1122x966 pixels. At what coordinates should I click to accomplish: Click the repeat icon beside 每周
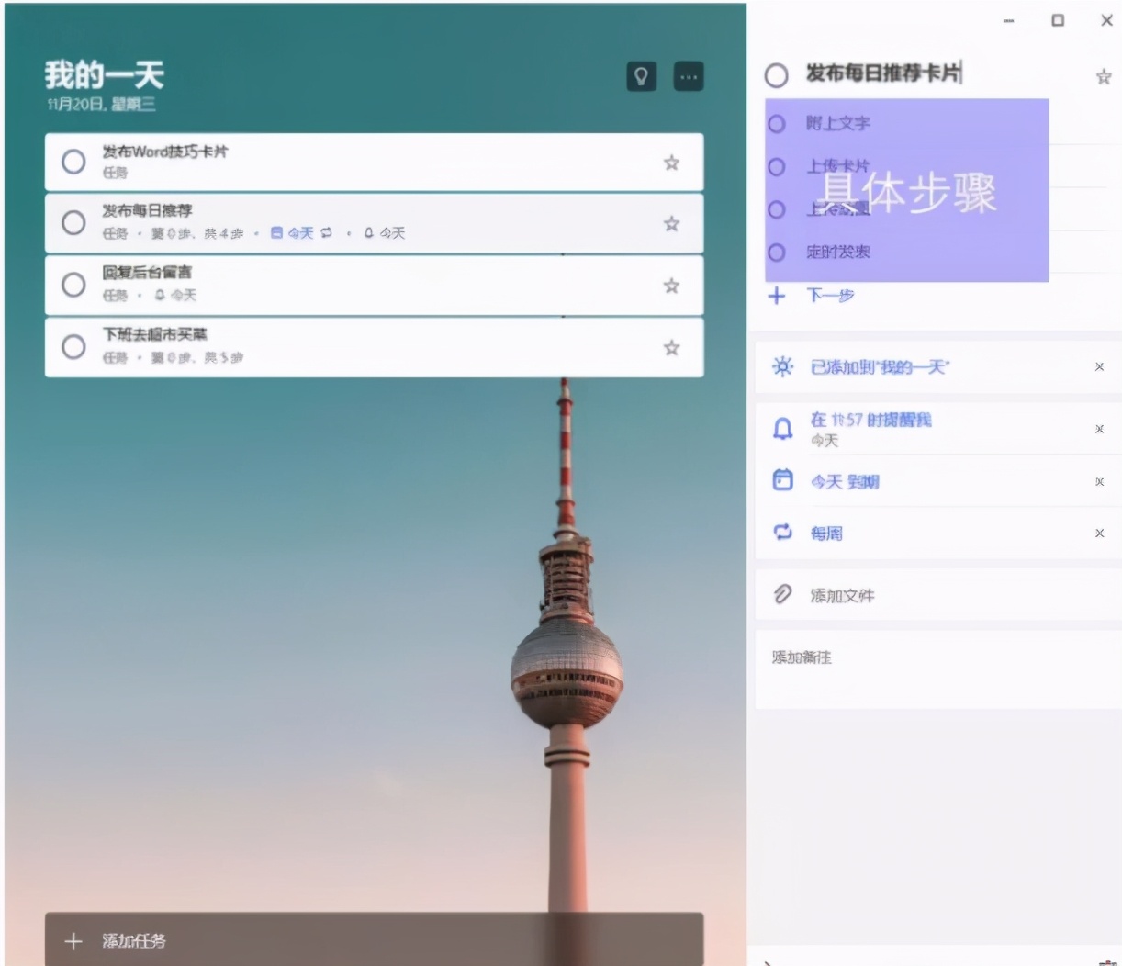click(782, 533)
